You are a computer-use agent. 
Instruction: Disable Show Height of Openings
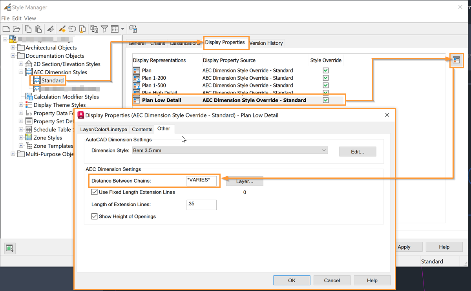coord(94,216)
